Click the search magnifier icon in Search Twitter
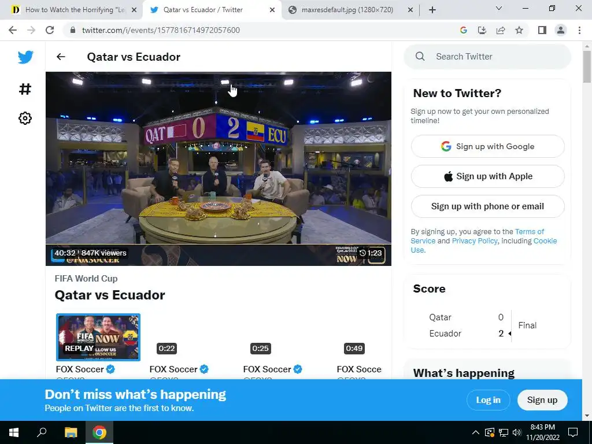 420,56
